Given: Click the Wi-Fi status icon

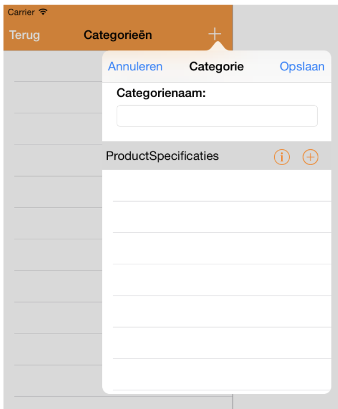Looking at the screenshot, I should (43, 12).
